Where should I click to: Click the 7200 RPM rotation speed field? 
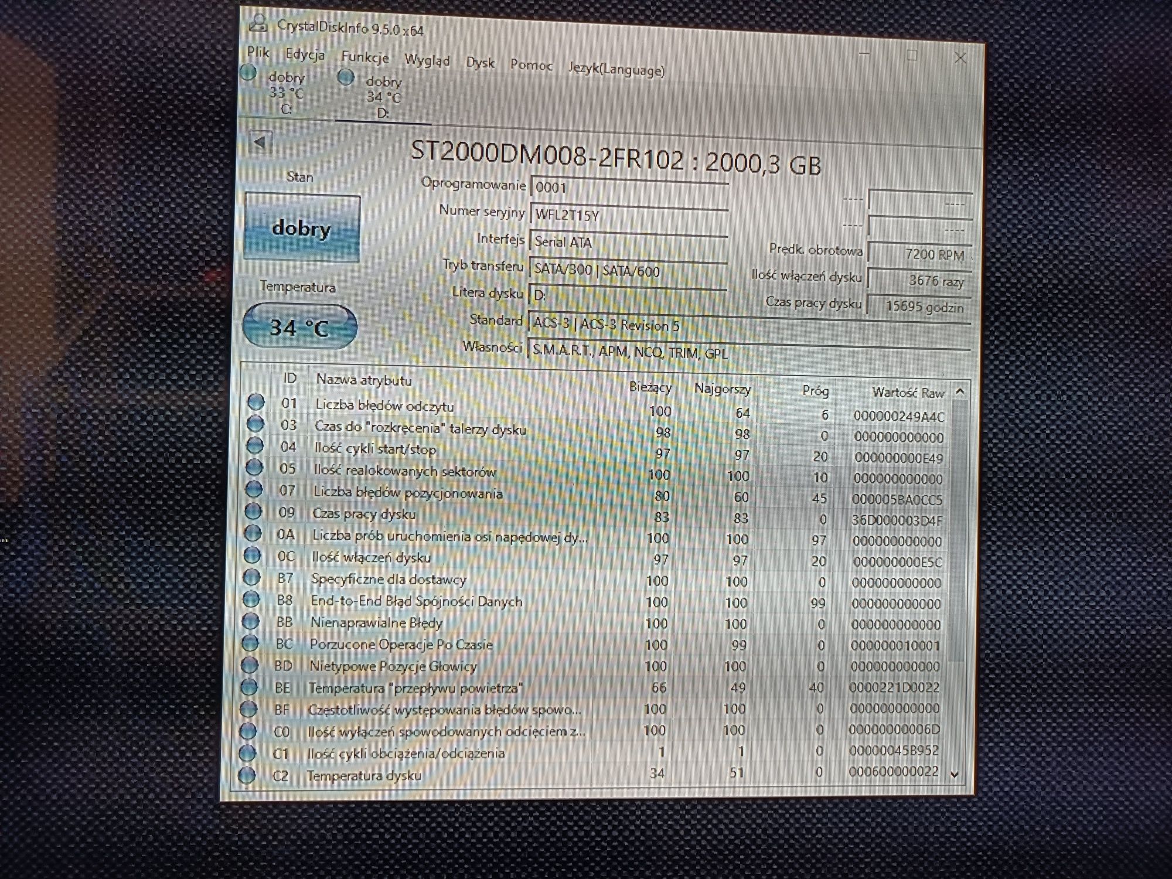coord(919,254)
